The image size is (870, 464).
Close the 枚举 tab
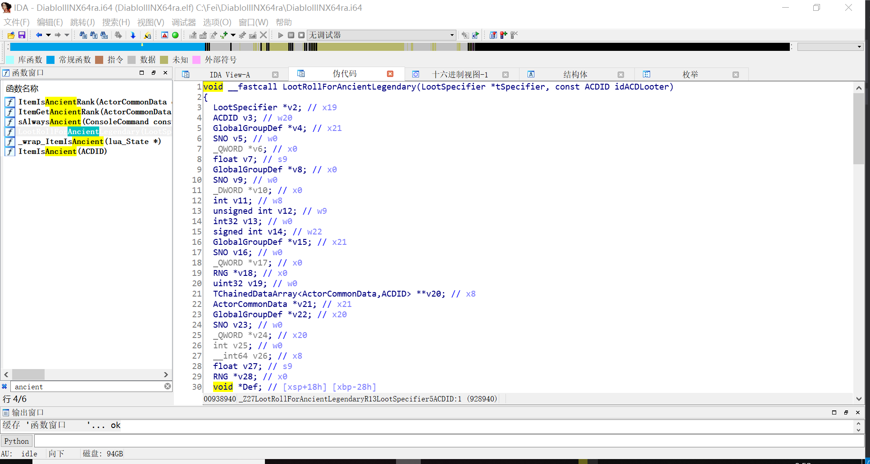[x=736, y=75]
